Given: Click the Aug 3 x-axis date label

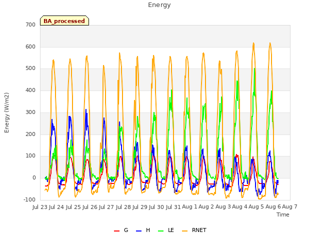Looking at the screenshot, I should click(x=223, y=206).
